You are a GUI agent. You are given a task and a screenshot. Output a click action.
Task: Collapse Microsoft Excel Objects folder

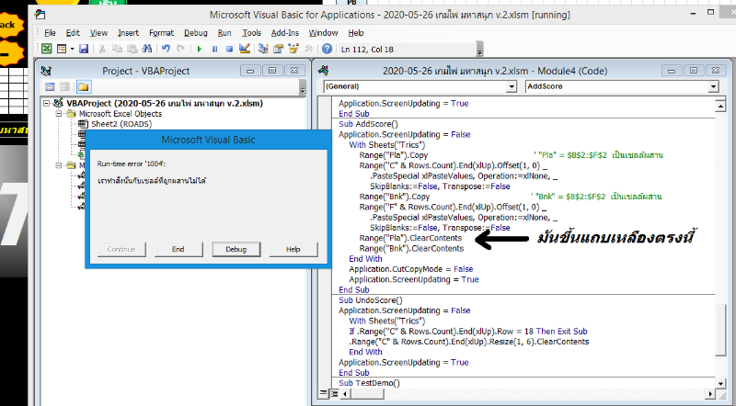tap(60, 114)
